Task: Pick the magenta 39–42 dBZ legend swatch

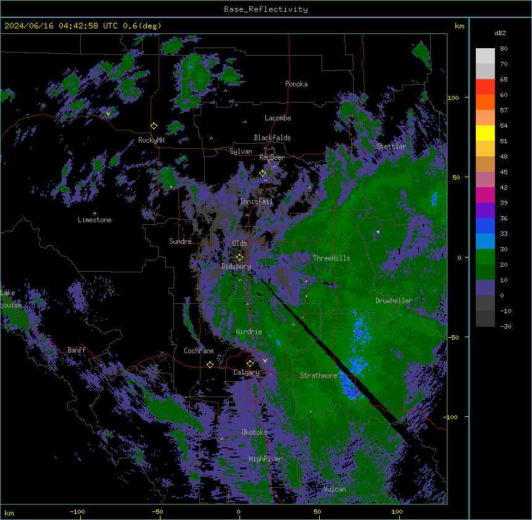Action: [485, 195]
